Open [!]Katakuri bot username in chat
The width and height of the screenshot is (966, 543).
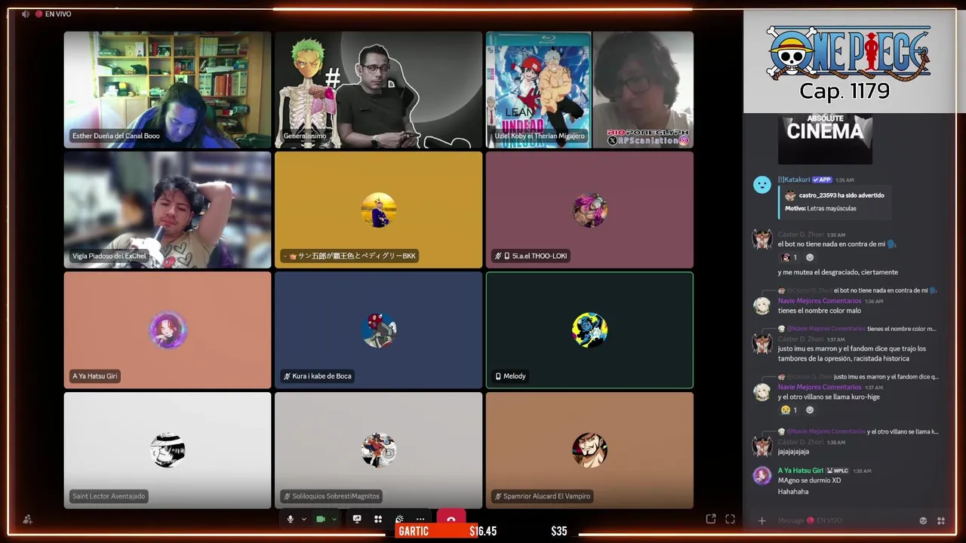click(x=794, y=179)
